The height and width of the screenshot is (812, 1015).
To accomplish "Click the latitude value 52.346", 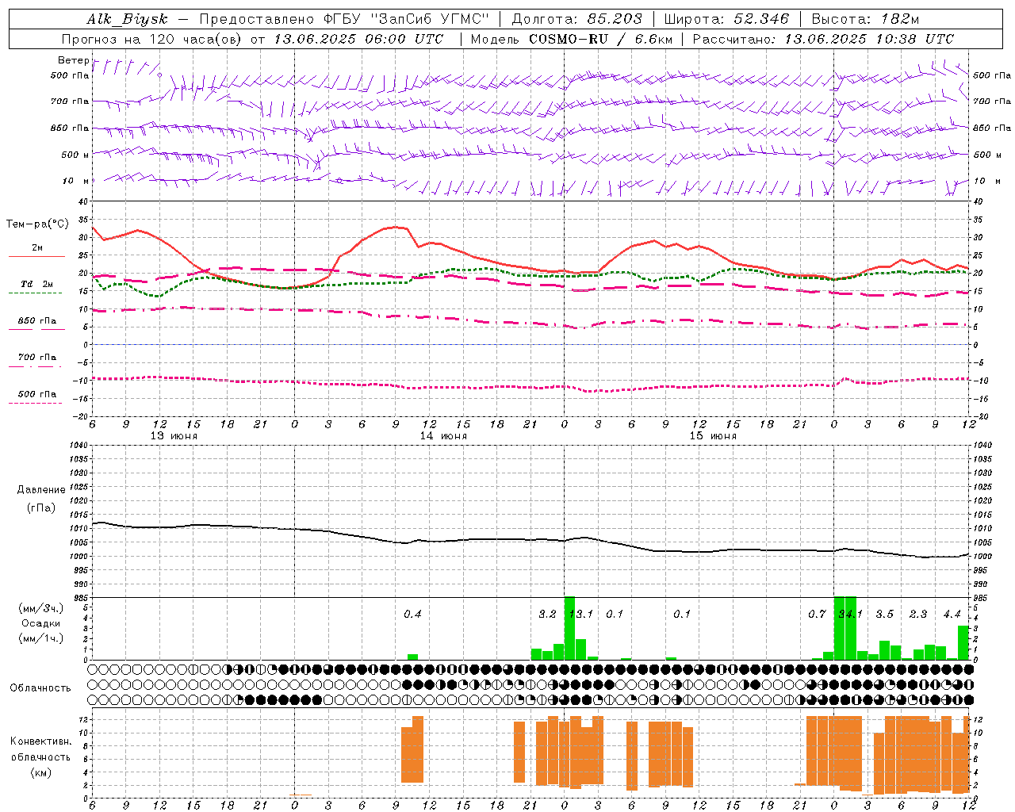I will [x=761, y=19].
